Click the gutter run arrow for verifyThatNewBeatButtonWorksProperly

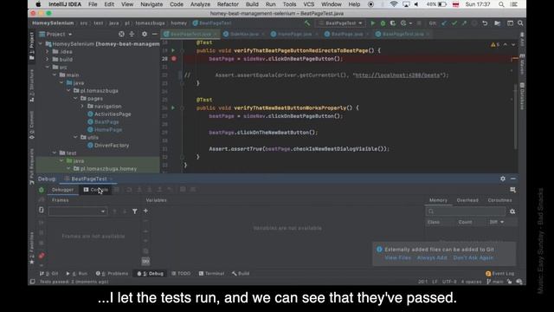tap(173, 107)
